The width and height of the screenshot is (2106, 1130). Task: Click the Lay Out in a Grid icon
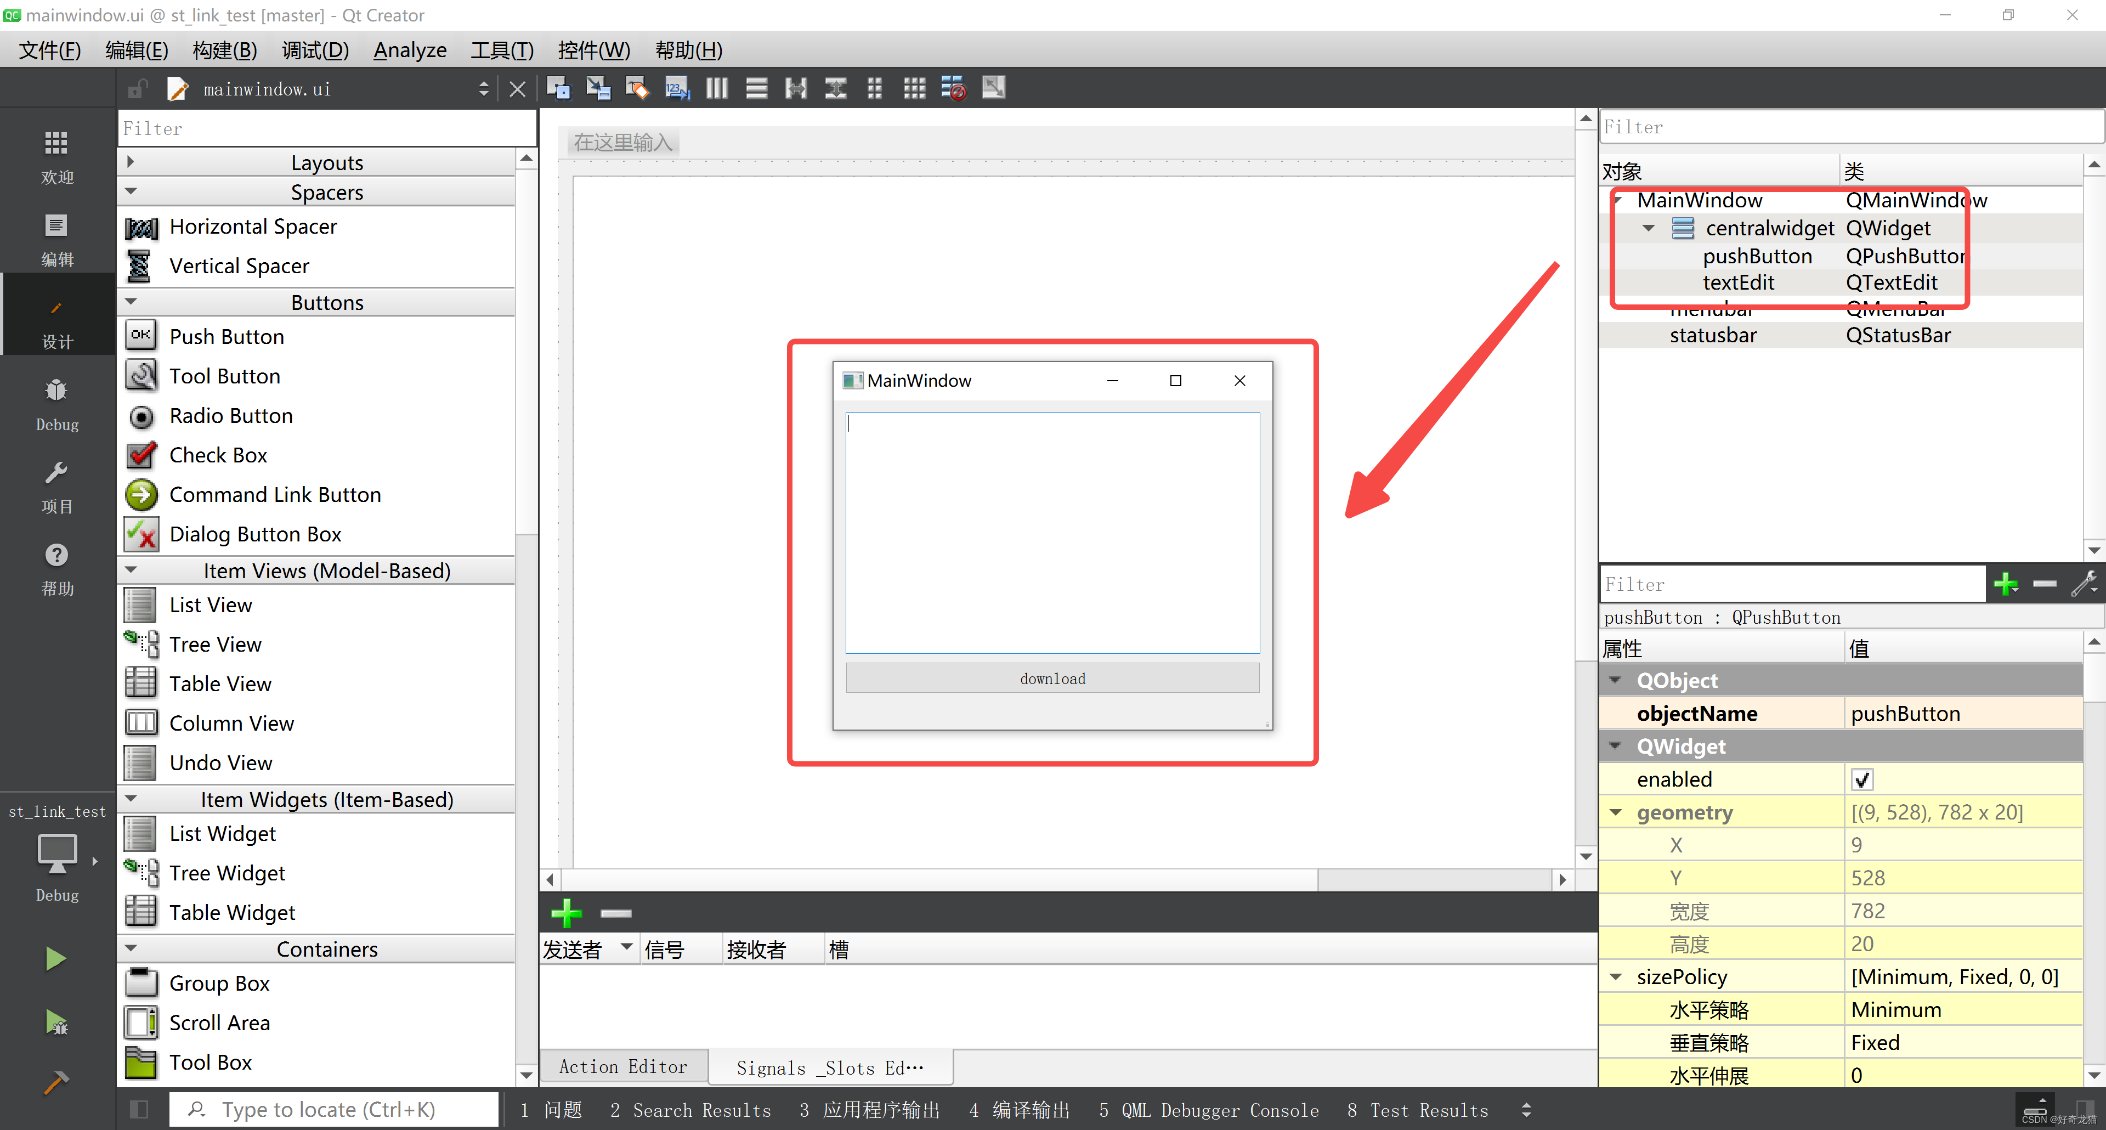[x=913, y=88]
